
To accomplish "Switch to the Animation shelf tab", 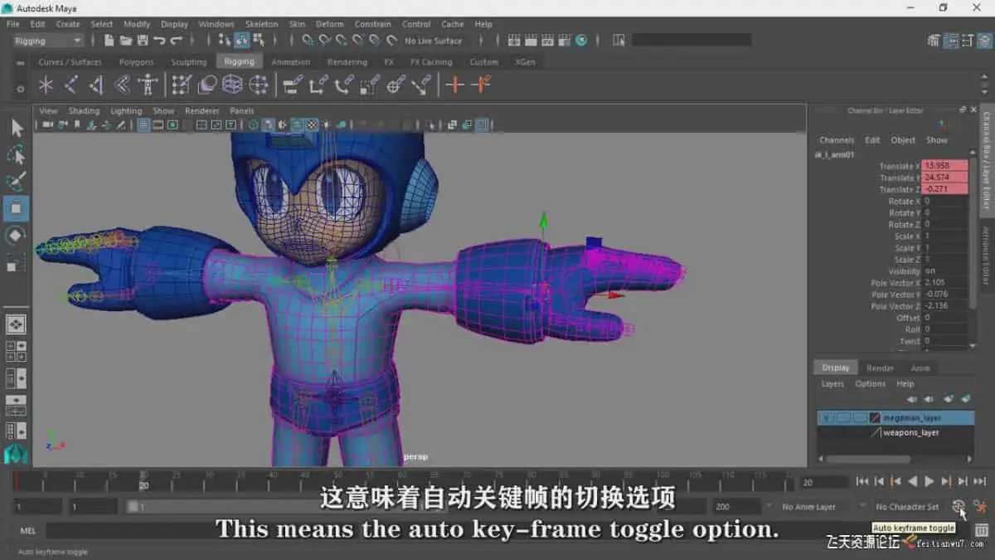I will point(291,62).
